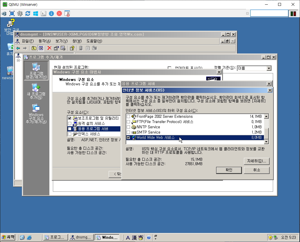This screenshot has width=300, height=242.
Task: Click the 취소 button in IIS dialog
Action: point(256,170)
